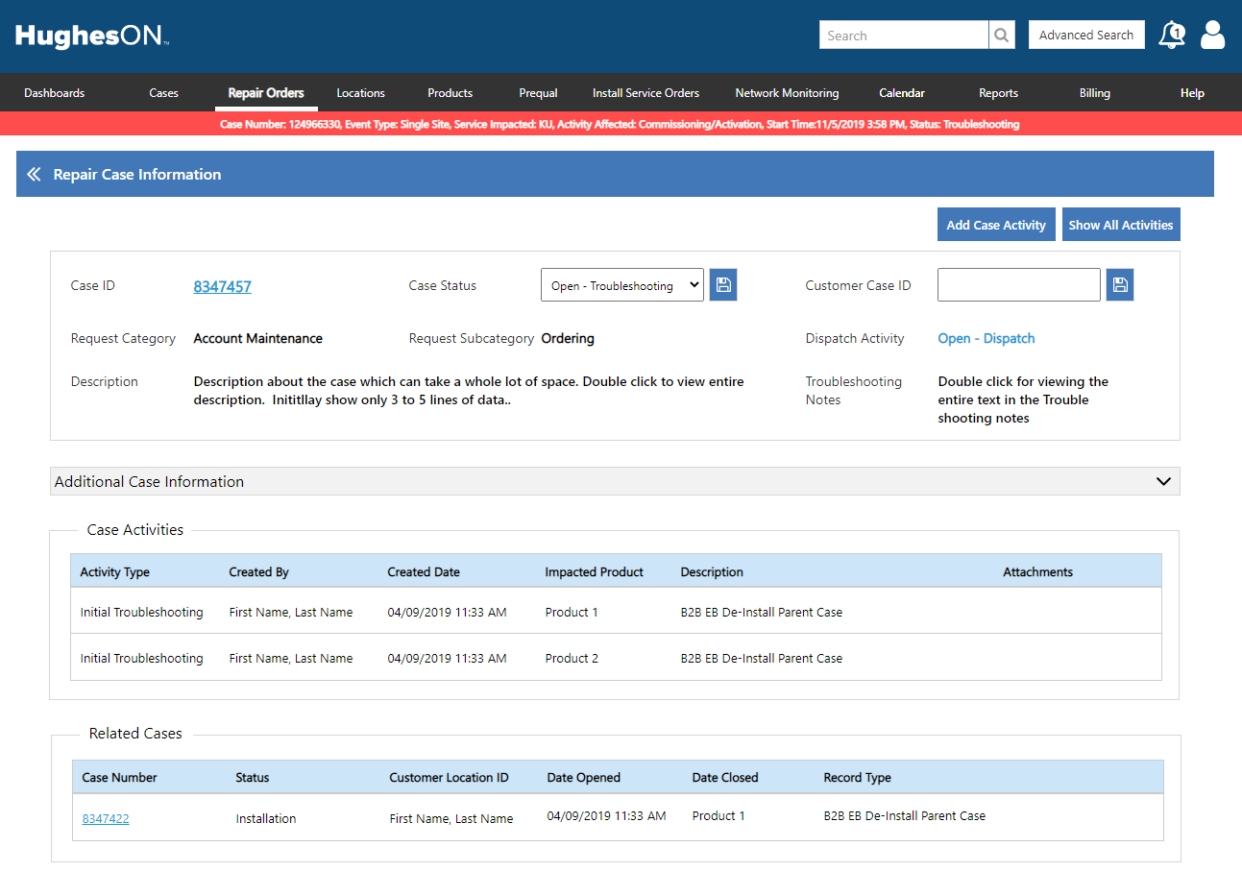Viewport: 1242px width, 871px height.
Task: Open related case 8347422 link
Action: (x=106, y=819)
